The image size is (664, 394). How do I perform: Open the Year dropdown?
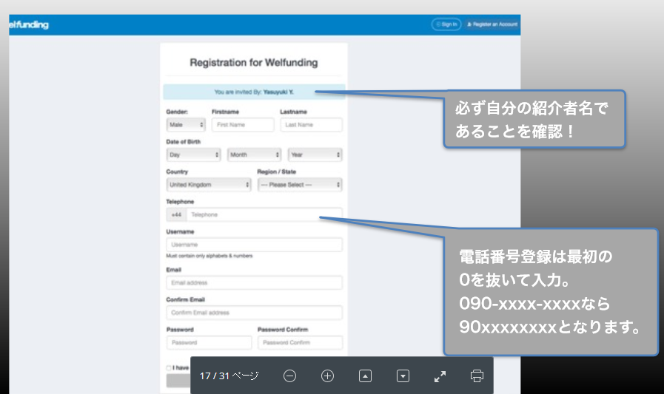click(315, 155)
